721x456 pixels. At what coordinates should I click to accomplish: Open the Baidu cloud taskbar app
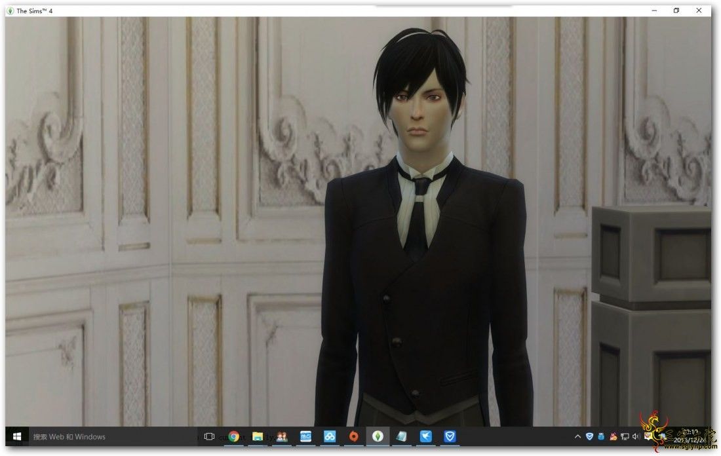tap(330, 437)
